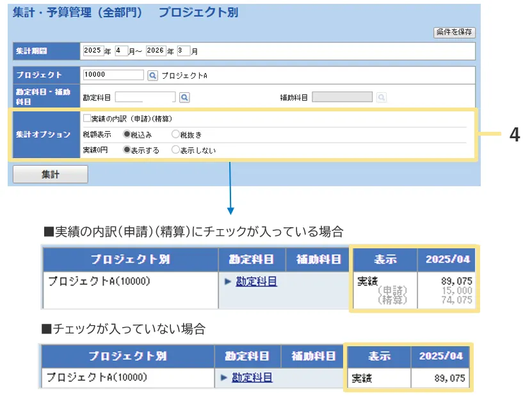Image resolution: width=523 pixels, height=400 pixels.
Task: Click the greyed-out 補助科目 search icon
Action: [x=381, y=97]
